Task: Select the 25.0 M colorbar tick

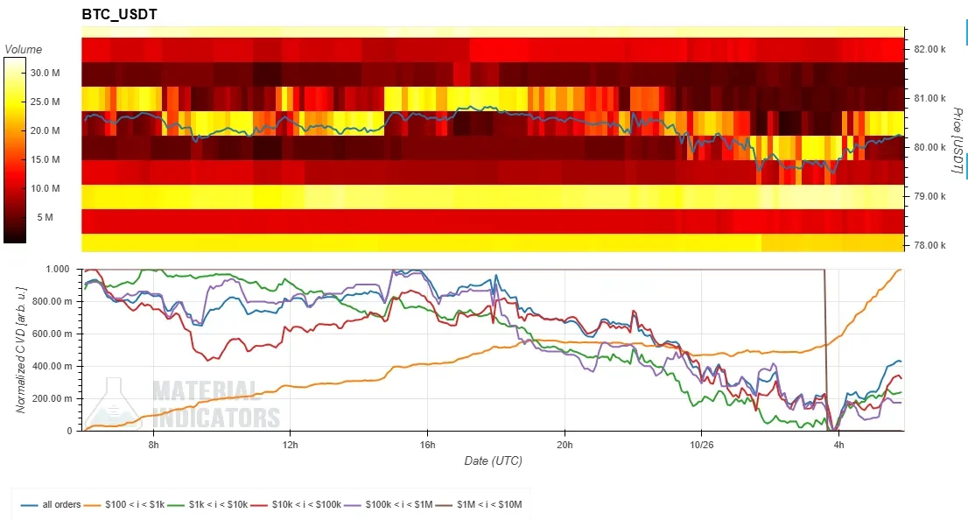Action: [45, 102]
